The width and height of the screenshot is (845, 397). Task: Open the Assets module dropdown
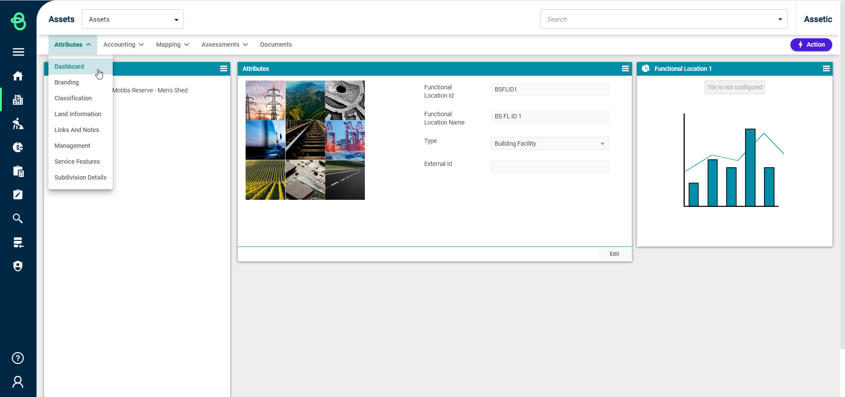[x=133, y=19]
